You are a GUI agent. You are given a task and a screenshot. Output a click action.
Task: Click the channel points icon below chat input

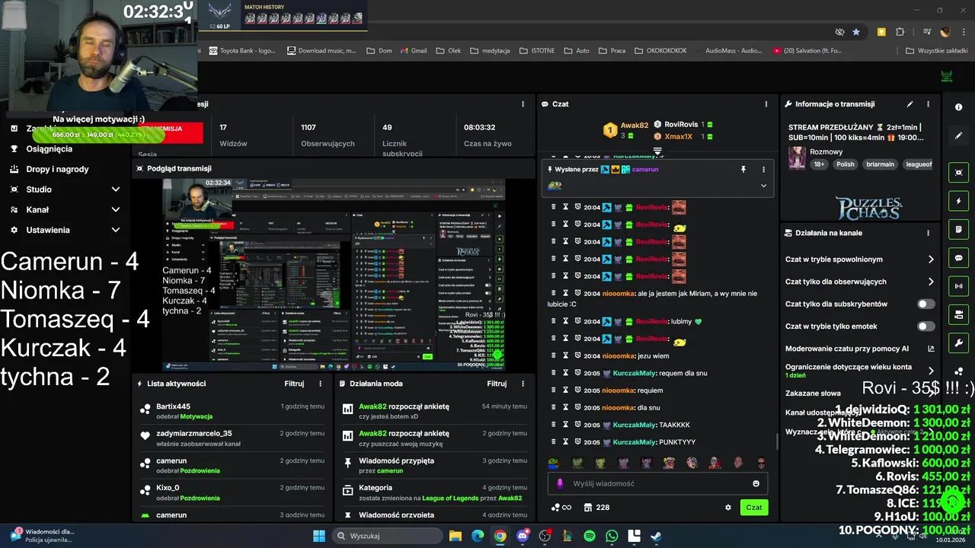pos(561,508)
